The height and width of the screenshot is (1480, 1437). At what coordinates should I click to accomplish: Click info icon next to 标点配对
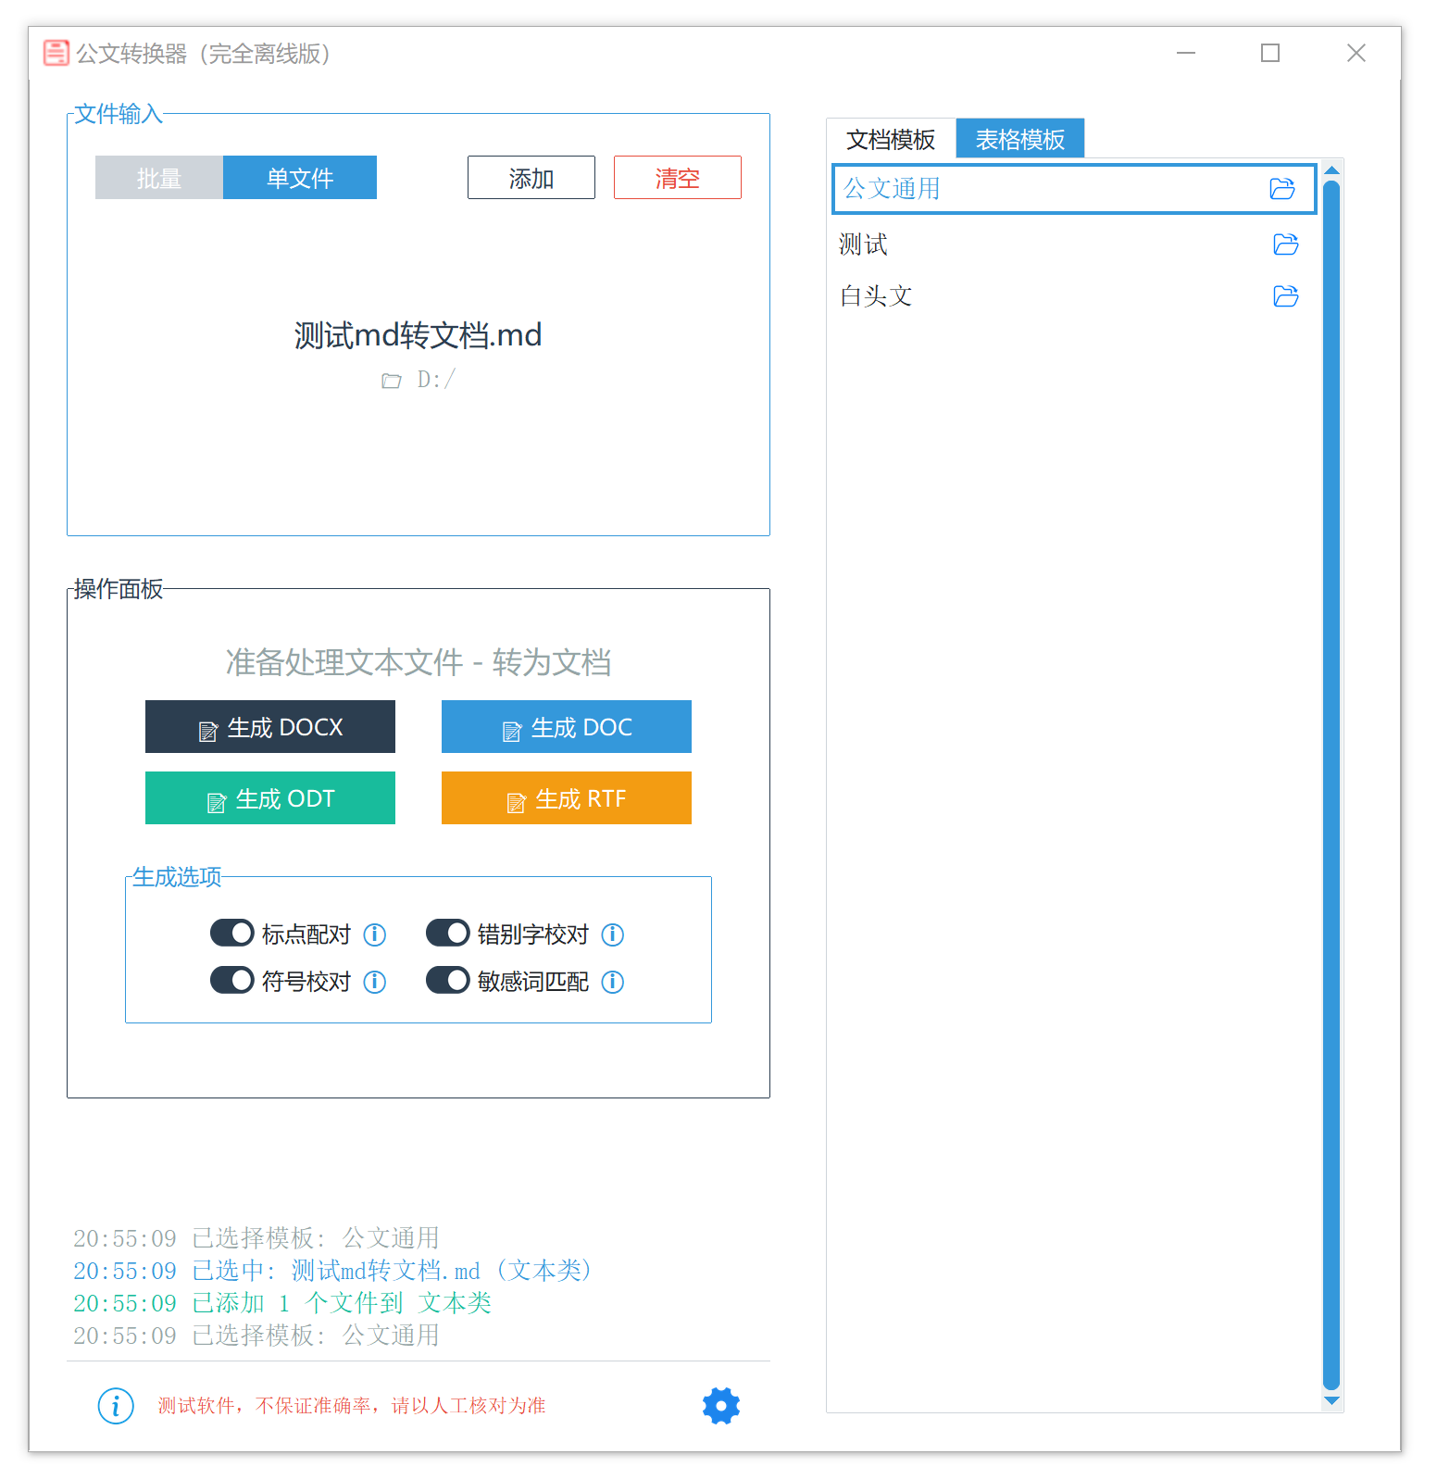pos(375,934)
